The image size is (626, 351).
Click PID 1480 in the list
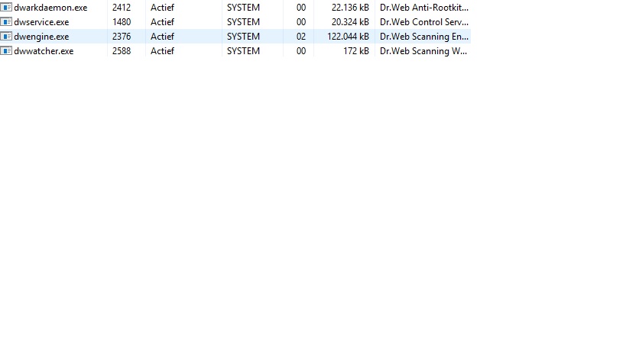pyautogui.click(x=122, y=22)
